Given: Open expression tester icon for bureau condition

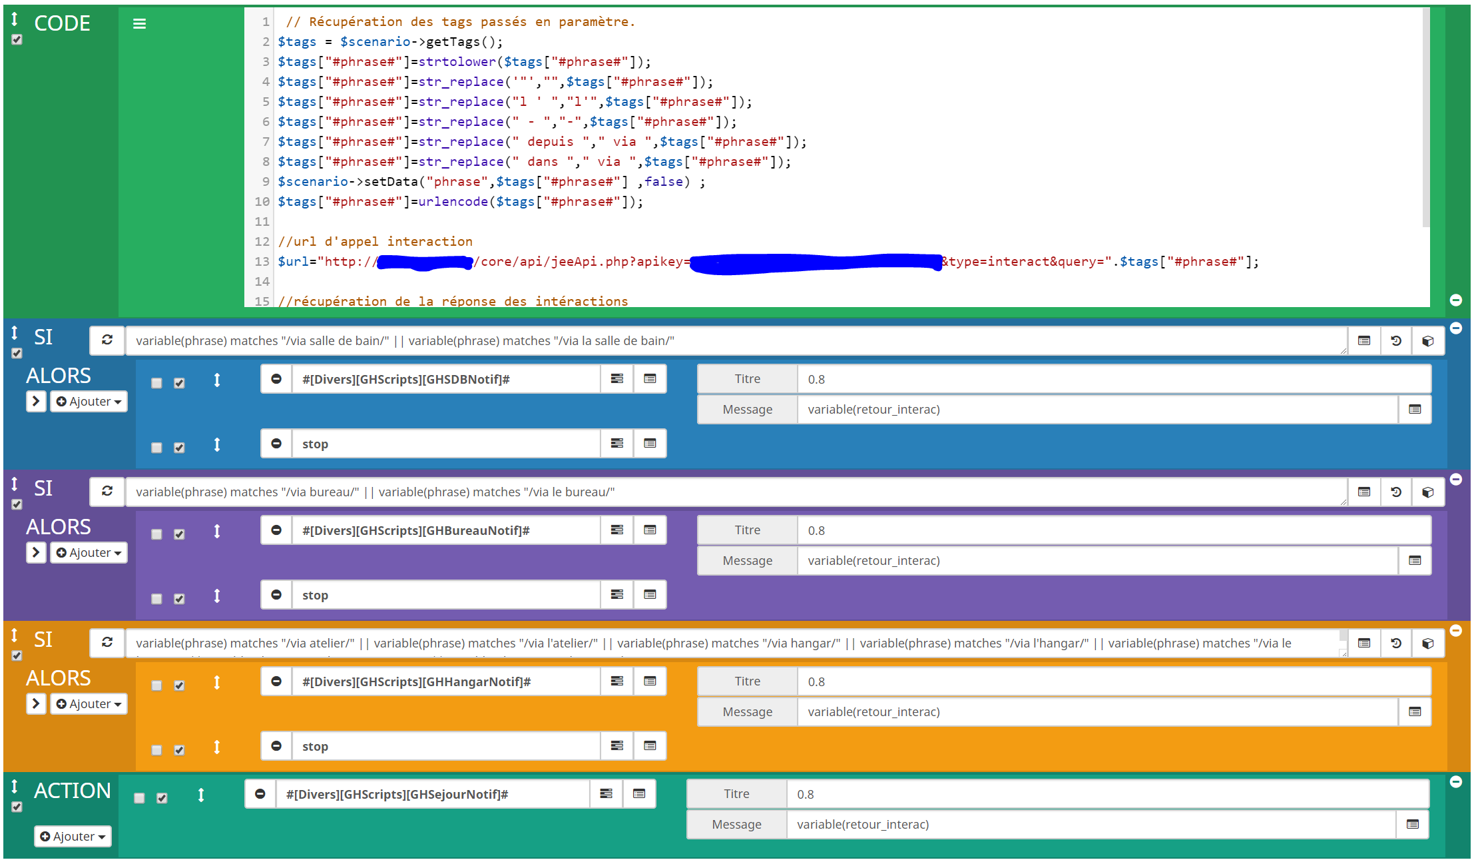Looking at the screenshot, I should tap(1363, 492).
